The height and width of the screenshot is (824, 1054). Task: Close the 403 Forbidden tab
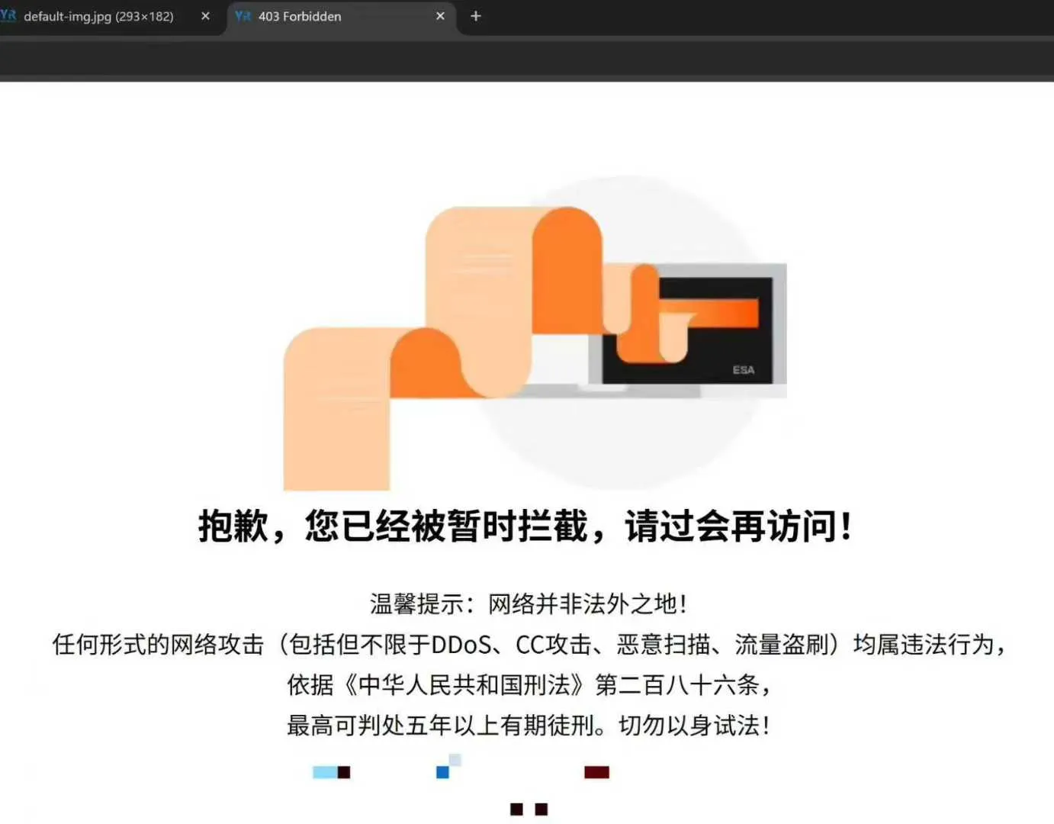[440, 16]
